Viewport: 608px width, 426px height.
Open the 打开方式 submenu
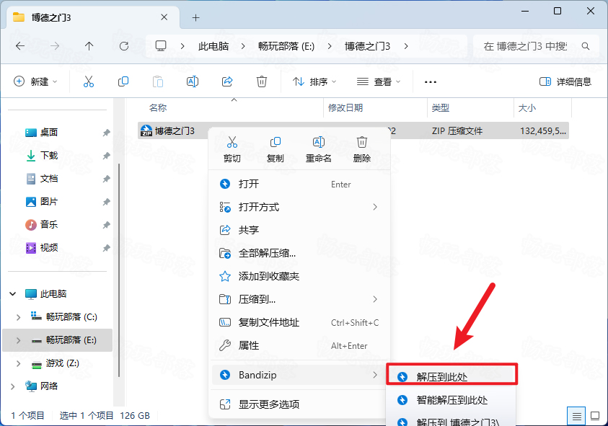(299, 207)
